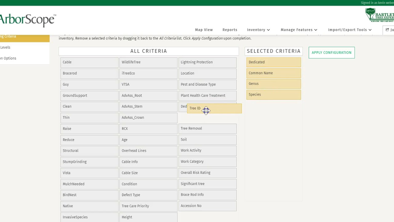
Task: Click the VTSA criteria tile
Action: point(148,84)
